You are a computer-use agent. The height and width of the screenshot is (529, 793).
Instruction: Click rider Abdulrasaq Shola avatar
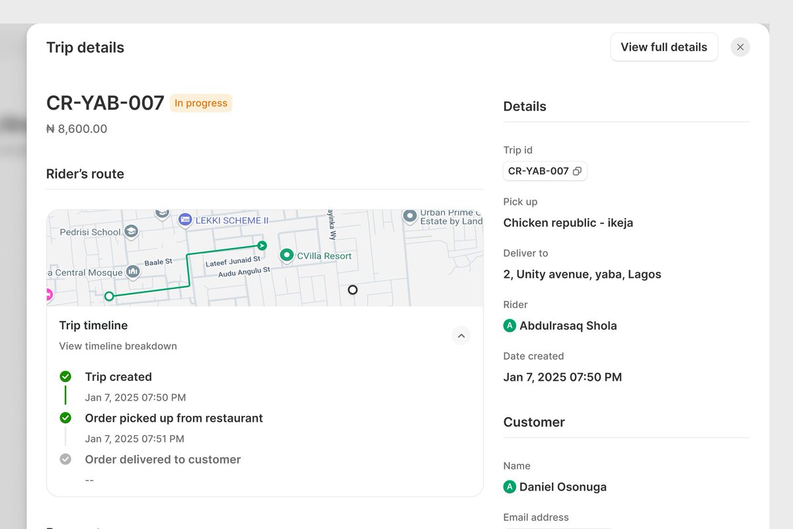coord(510,325)
